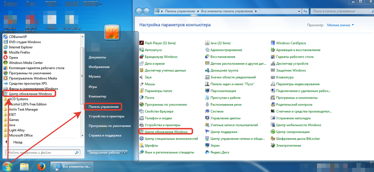Expand the Light Alloy folder
This screenshot has height=172, width=374.
pyautogui.click(x=14, y=130)
